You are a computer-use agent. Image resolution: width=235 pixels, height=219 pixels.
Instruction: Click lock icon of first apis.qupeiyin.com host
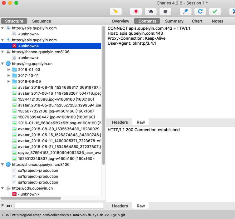[8, 28]
